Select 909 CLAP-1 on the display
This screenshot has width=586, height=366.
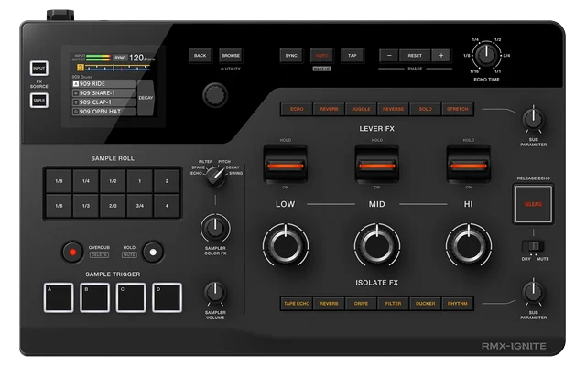tap(104, 102)
